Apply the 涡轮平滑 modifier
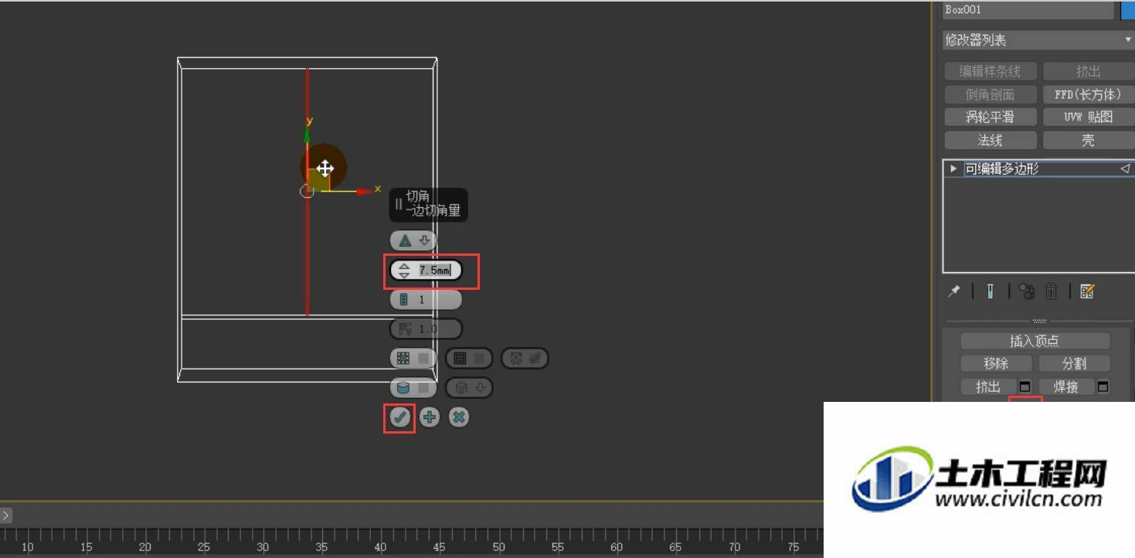This screenshot has height=558, width=1135. [x=991, y=117]
